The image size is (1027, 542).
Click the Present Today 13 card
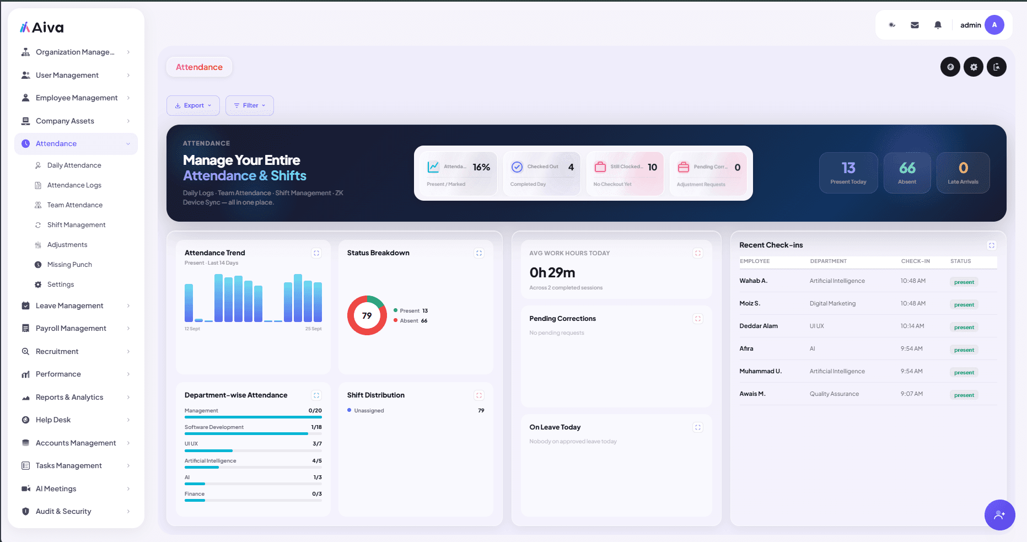848,173
